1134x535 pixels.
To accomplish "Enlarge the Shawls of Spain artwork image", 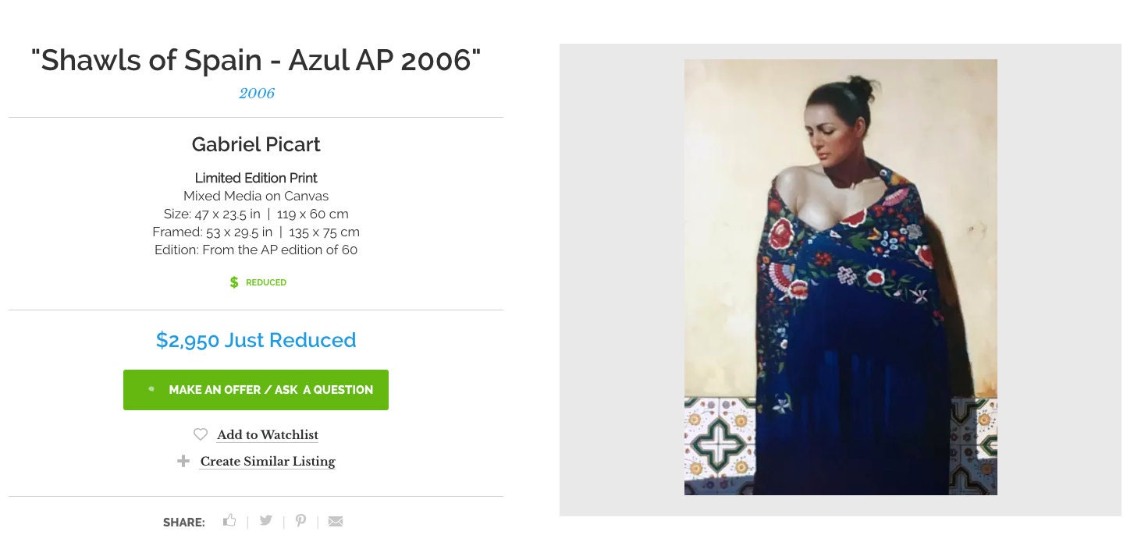I will [x=841, y=277].
